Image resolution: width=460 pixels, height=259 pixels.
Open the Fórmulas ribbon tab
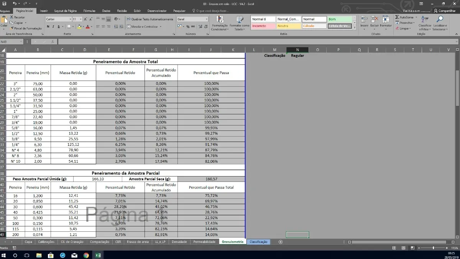pyautogui.click(x=89, y=11)
